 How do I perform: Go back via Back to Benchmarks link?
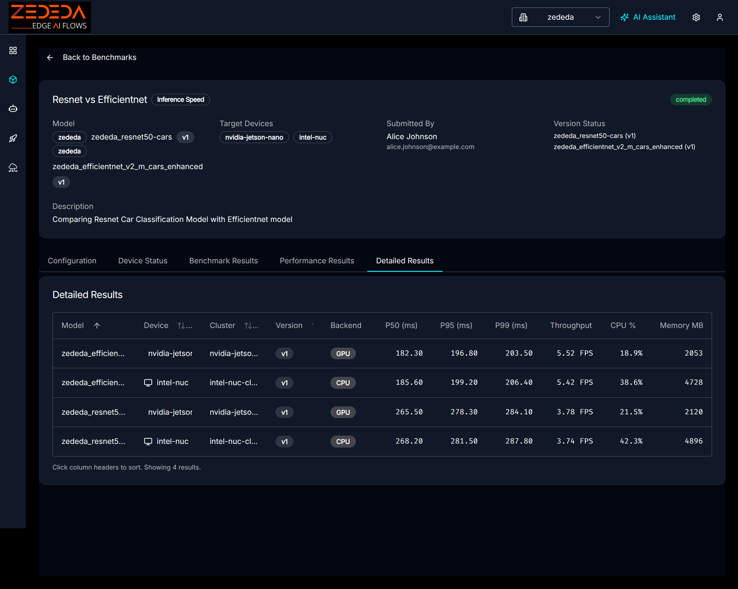click(99, 58)
